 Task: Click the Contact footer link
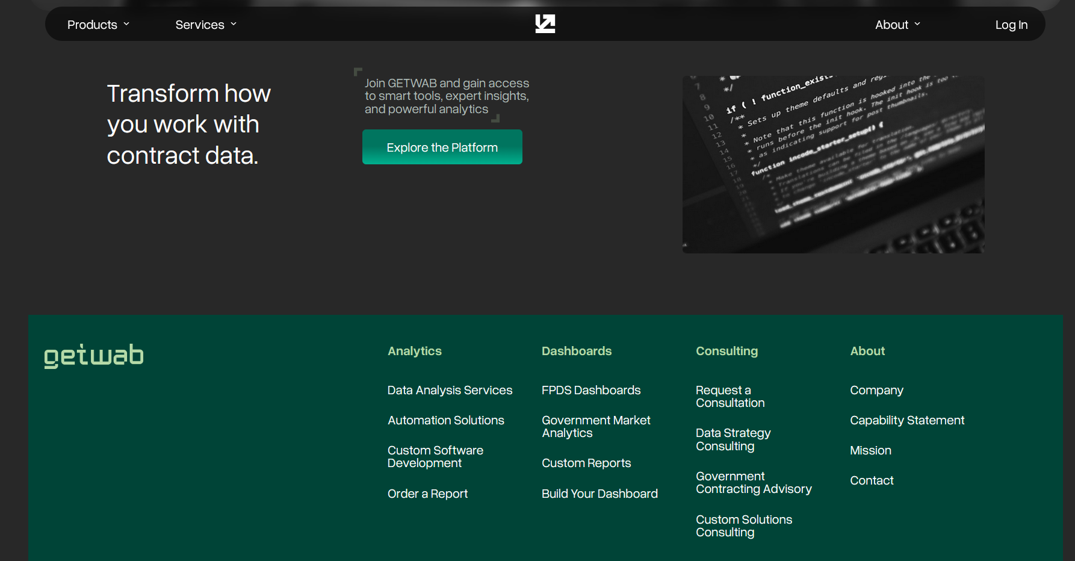click(872, 480)
